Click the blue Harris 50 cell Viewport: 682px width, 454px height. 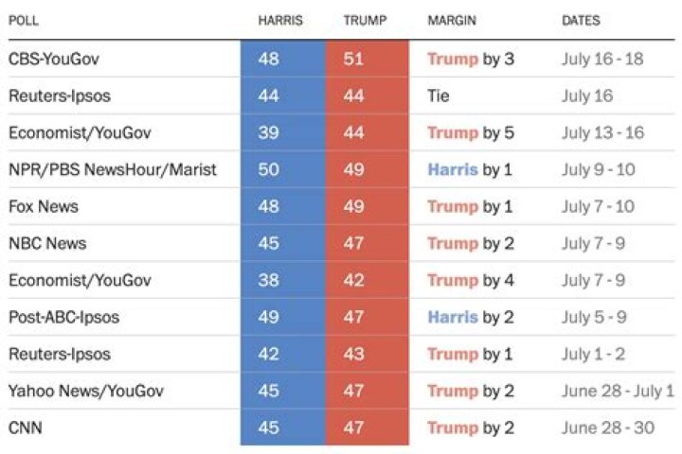pyautogui.click(x=268, y=169)
